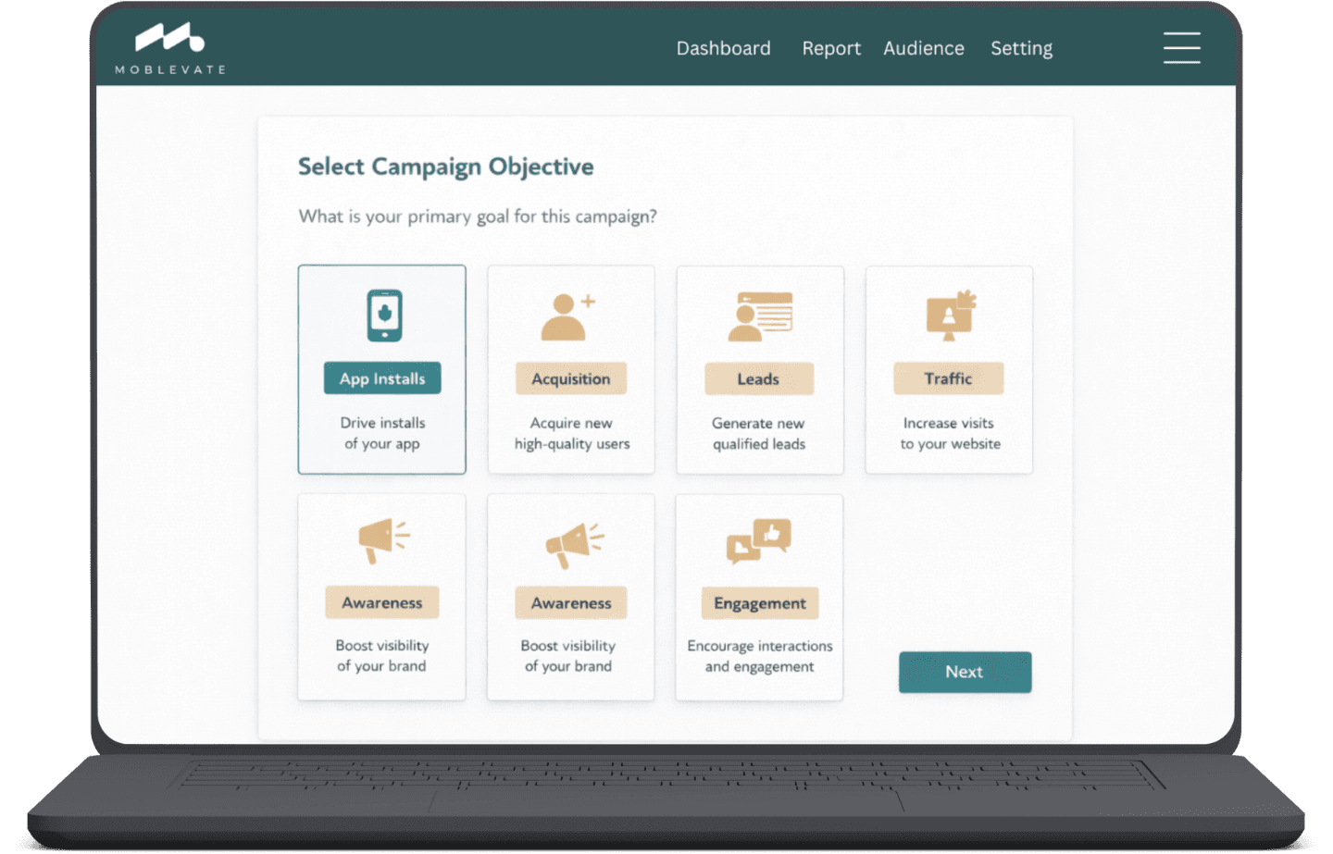Choose the Engagement objective label

[760, 603]
